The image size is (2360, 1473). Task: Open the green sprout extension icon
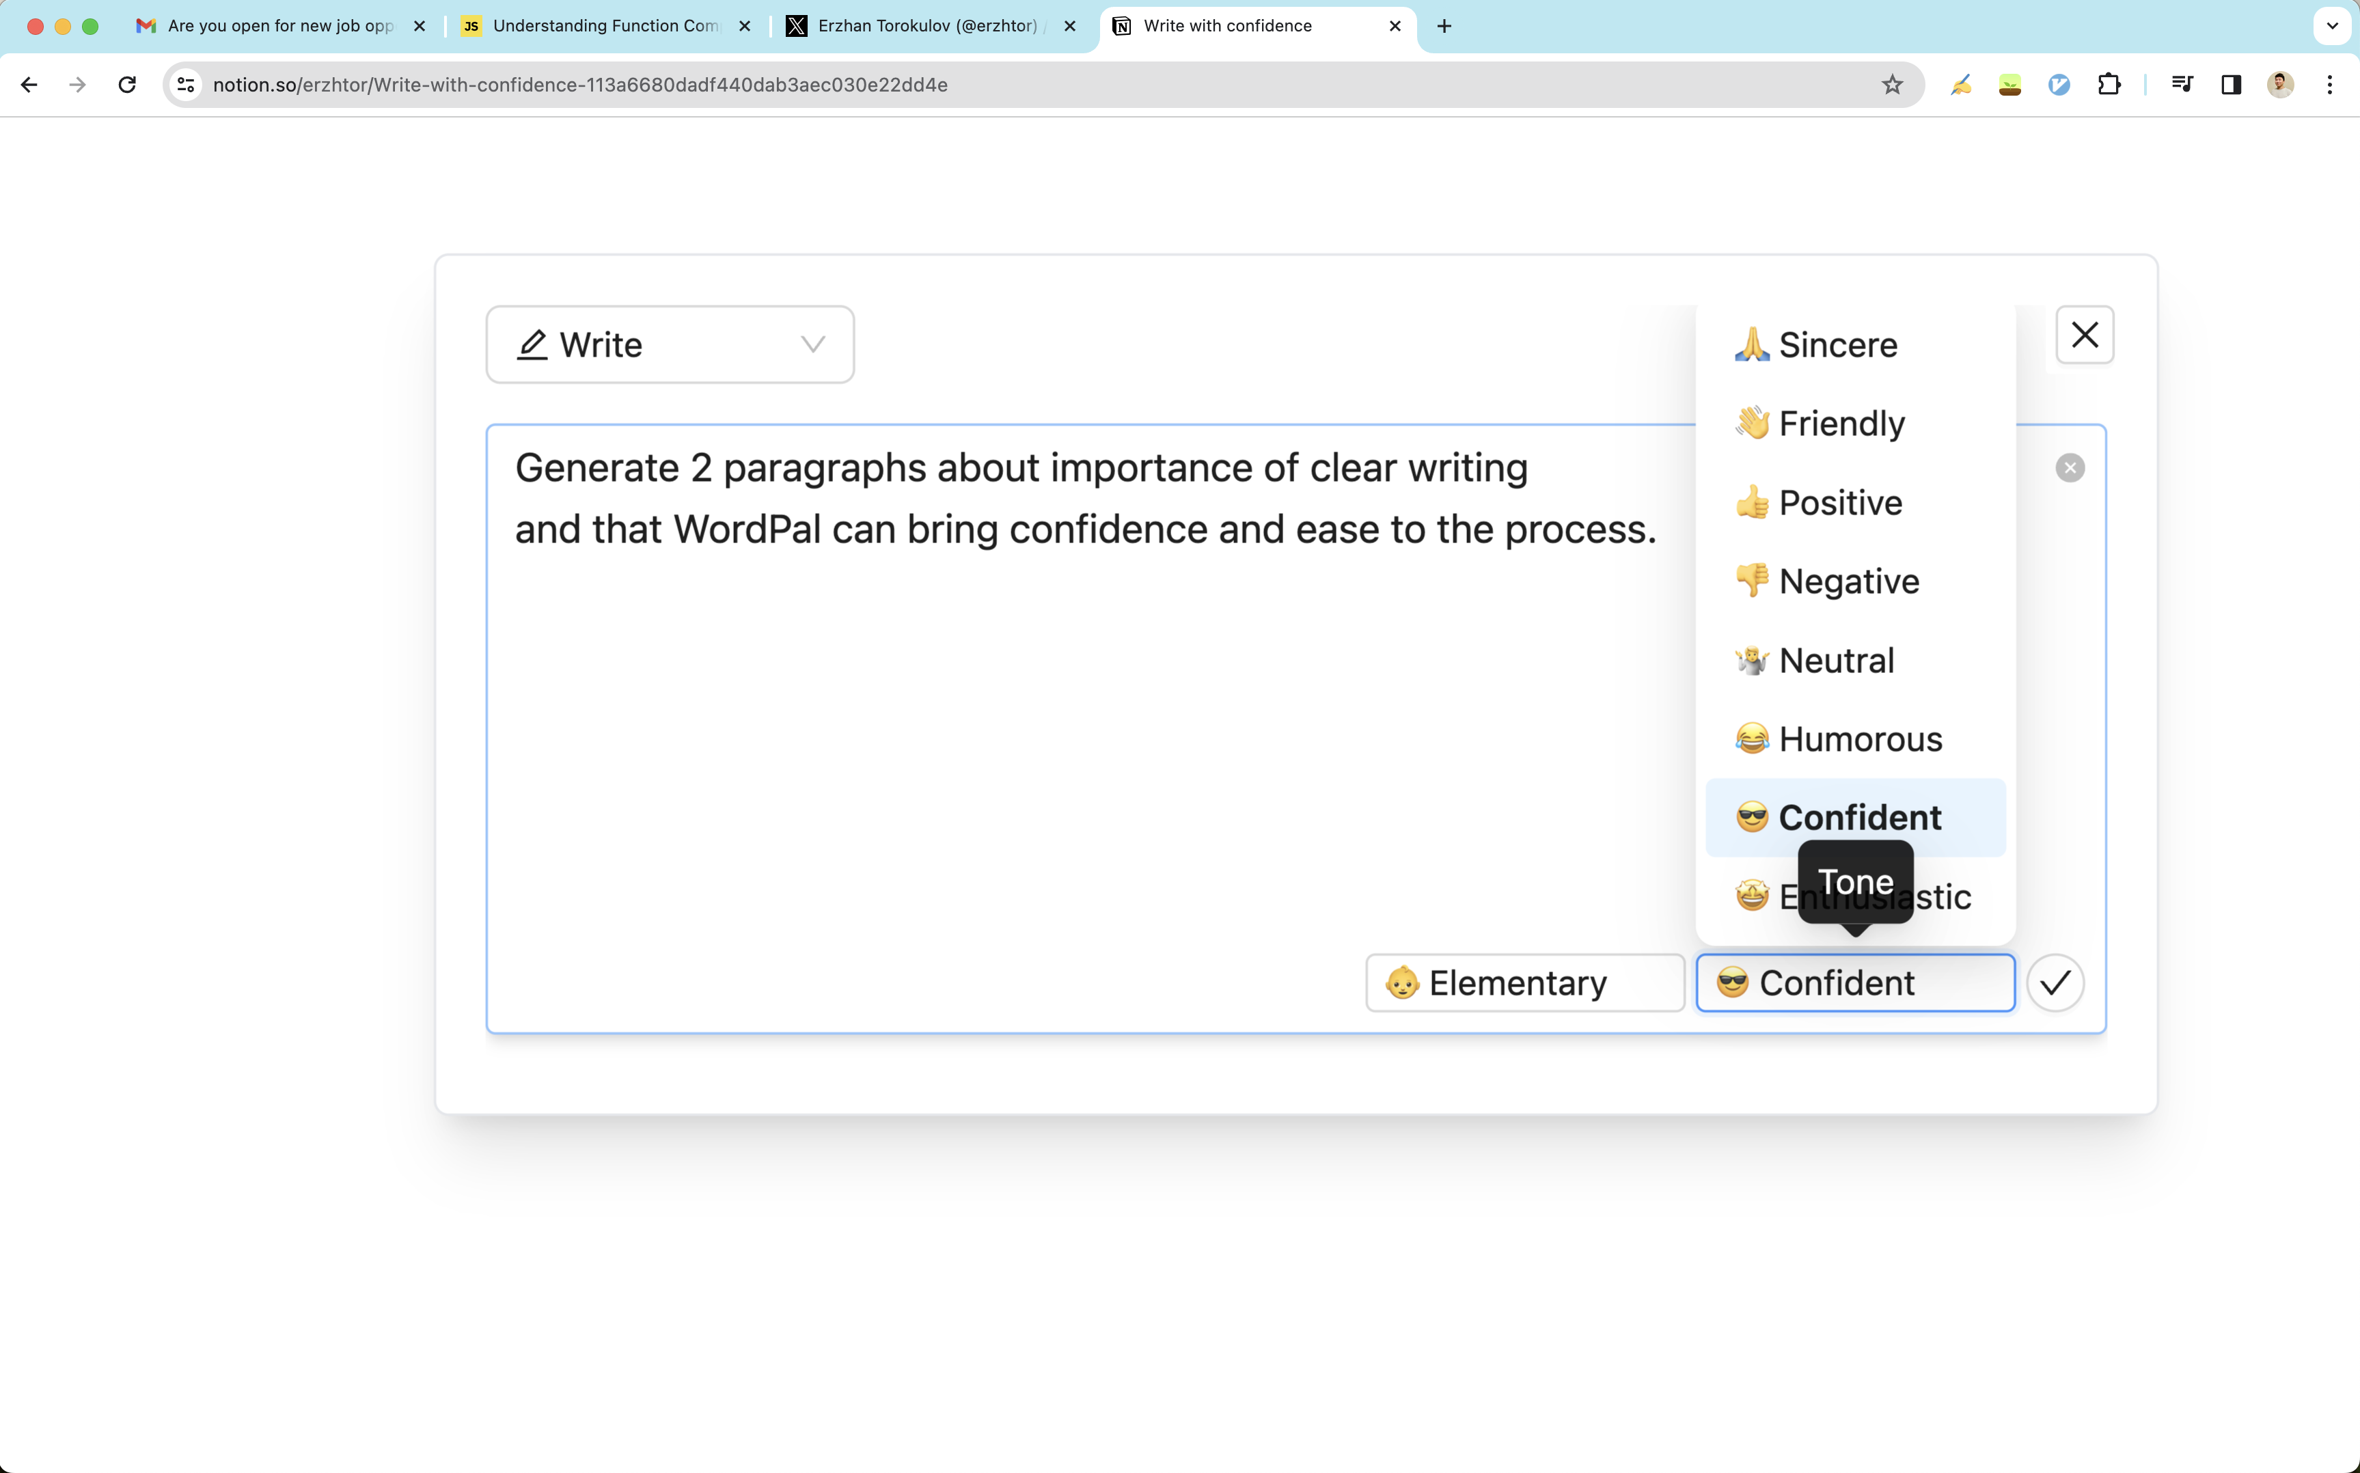pos(2009,85)
